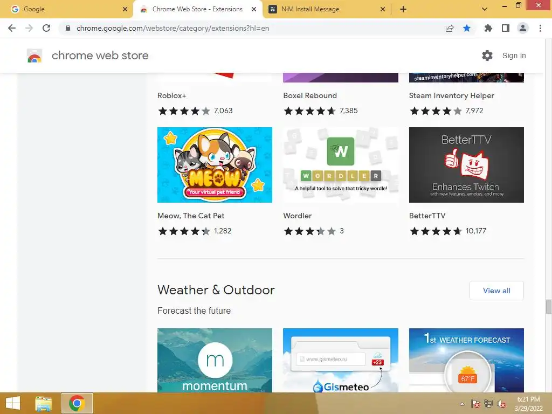Toggle the browser side panel icon

pyautogui.click(x=506, y=28)
